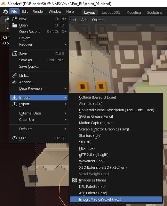
Task: Choose Revert from the File menu
Action: pyautogui.click(x=39, y=38)
